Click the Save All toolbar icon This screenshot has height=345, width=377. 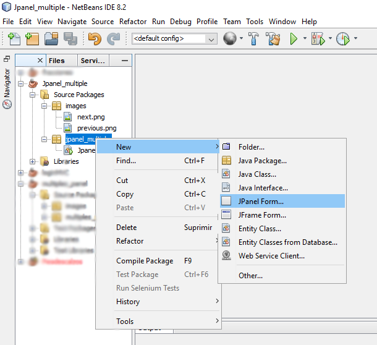(x=70, y=39)
